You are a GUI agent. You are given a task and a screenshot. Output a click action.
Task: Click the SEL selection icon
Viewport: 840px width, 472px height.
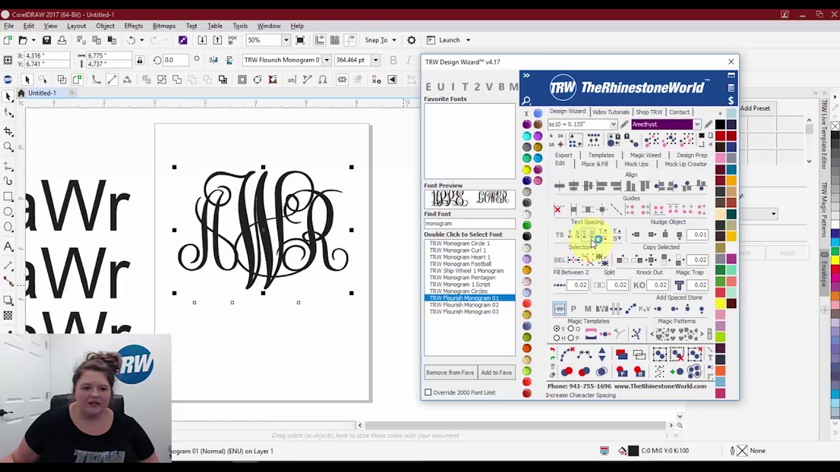(559, 260)
